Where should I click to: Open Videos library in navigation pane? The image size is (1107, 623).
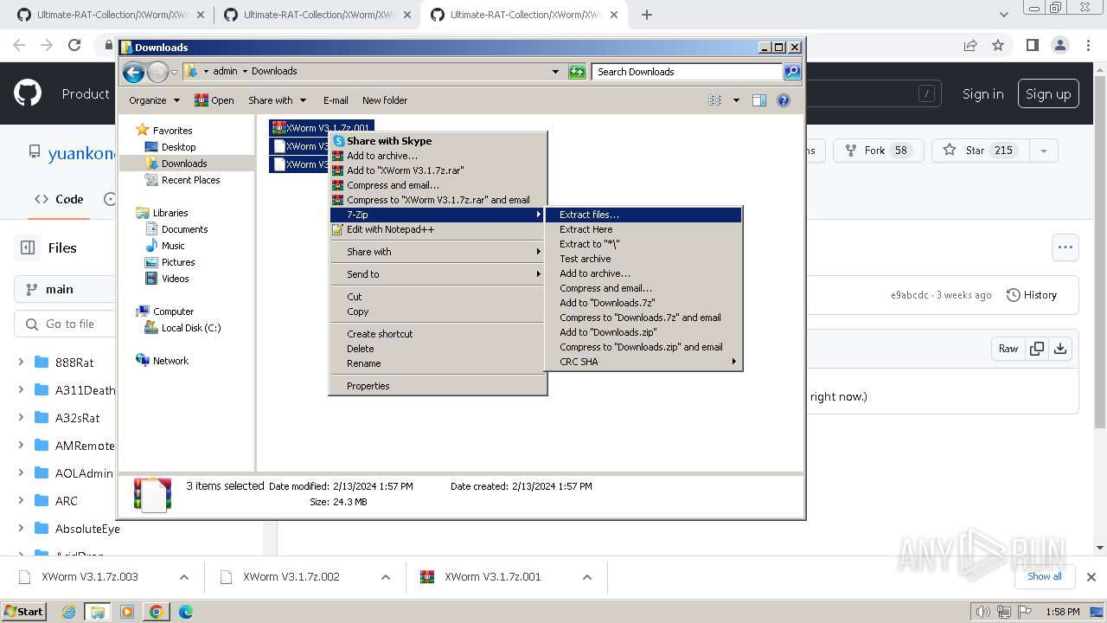tap(175, 279)
